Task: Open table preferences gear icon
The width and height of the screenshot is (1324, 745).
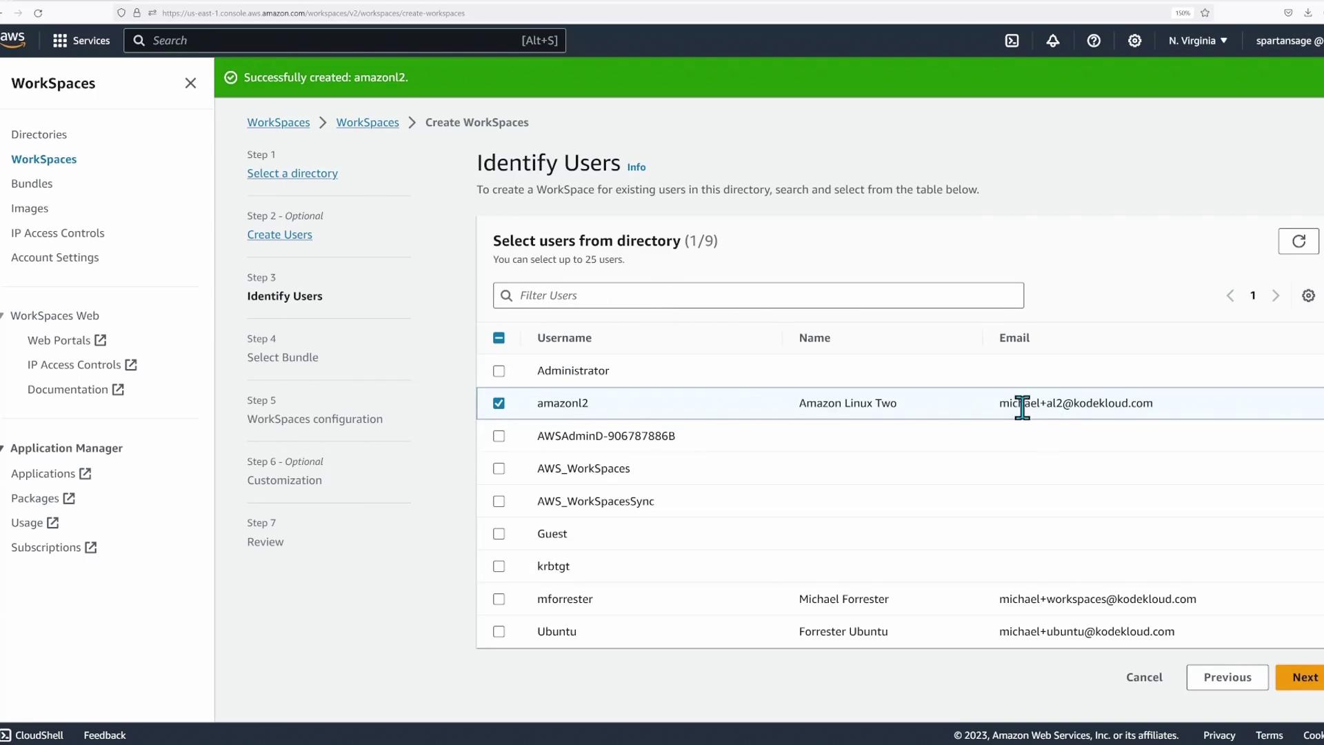Action: [x=1308, y=296]
